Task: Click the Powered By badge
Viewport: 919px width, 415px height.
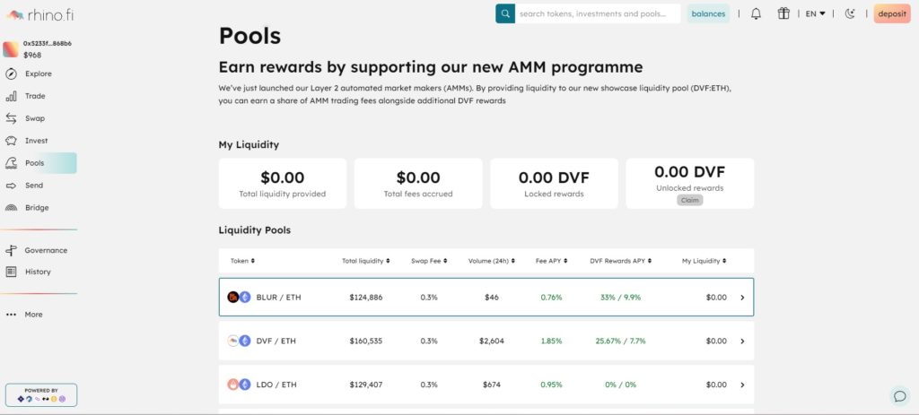Action: [41, 395]
